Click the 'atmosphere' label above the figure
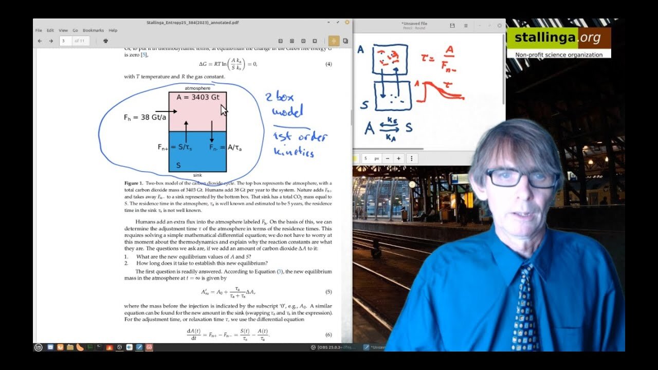 [197, 88]
